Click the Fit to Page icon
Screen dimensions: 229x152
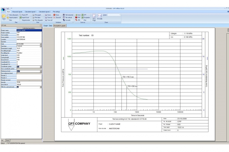tap(94, 16)
